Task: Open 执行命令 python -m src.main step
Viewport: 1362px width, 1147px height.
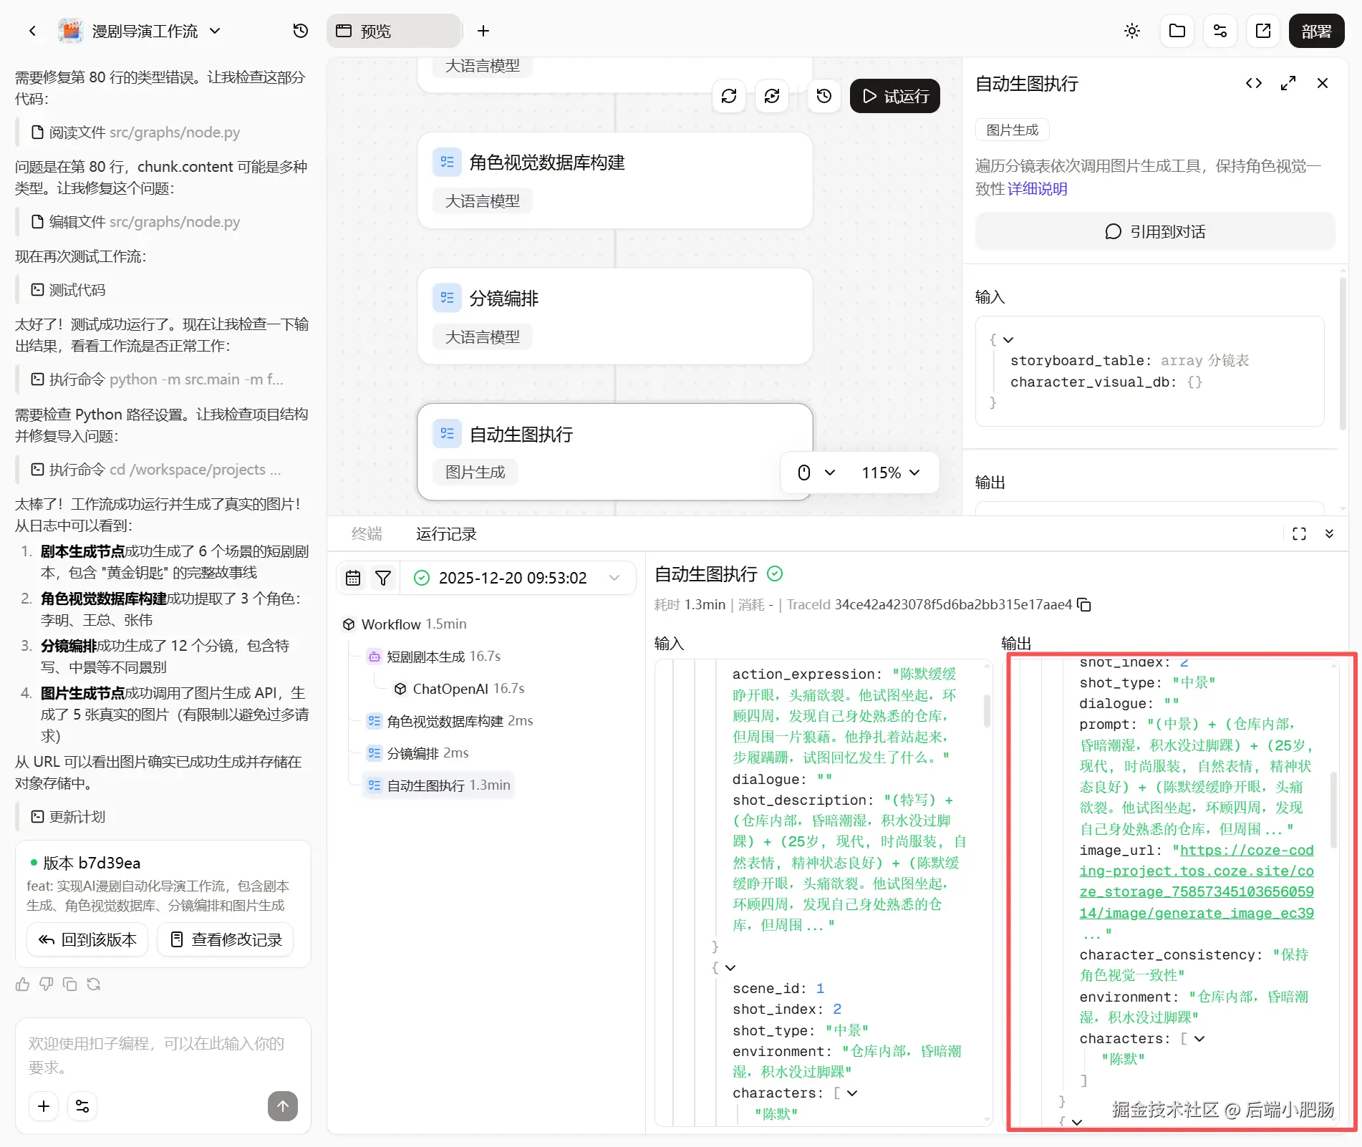Action: [157, 379]
